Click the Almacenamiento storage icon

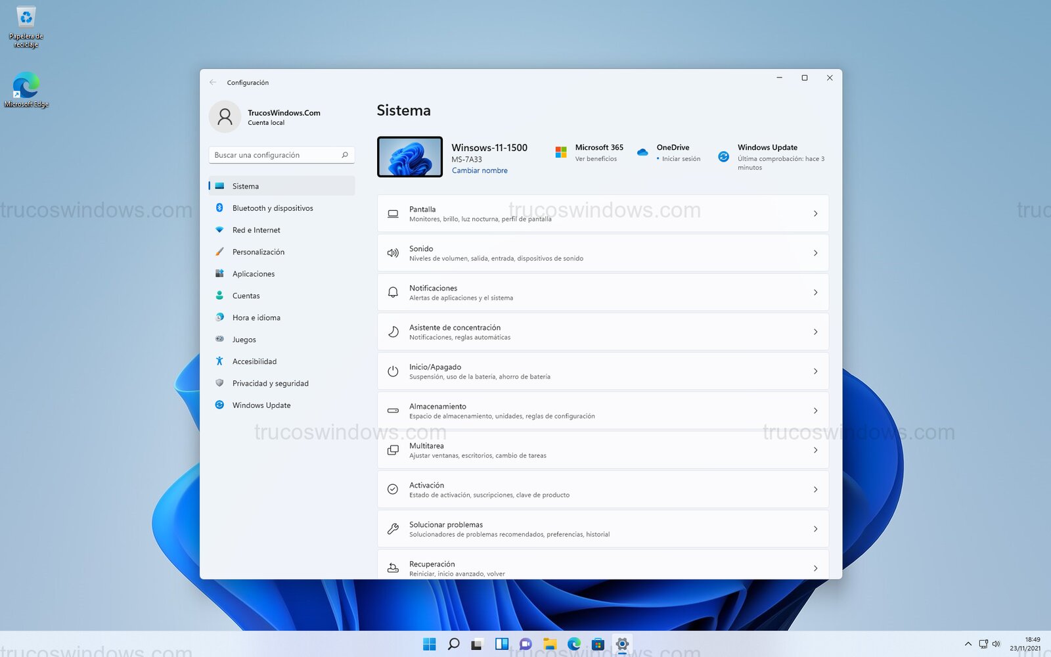pyautogui.click(x=393, y=410)
